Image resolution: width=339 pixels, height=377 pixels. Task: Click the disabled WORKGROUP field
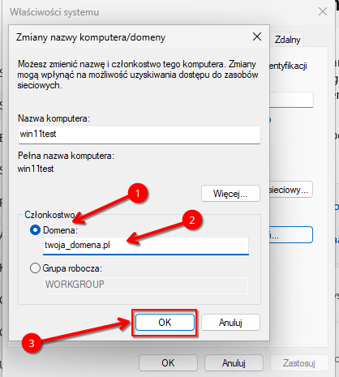coord(146,285)
